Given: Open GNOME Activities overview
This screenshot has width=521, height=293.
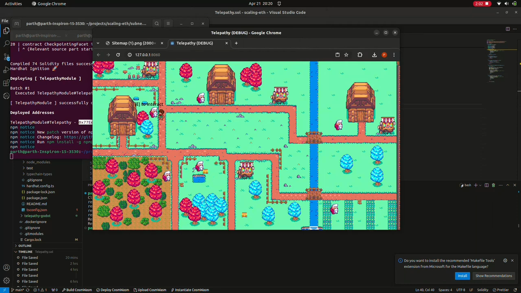Looking at the screenshot, I should tap(13, 4).
